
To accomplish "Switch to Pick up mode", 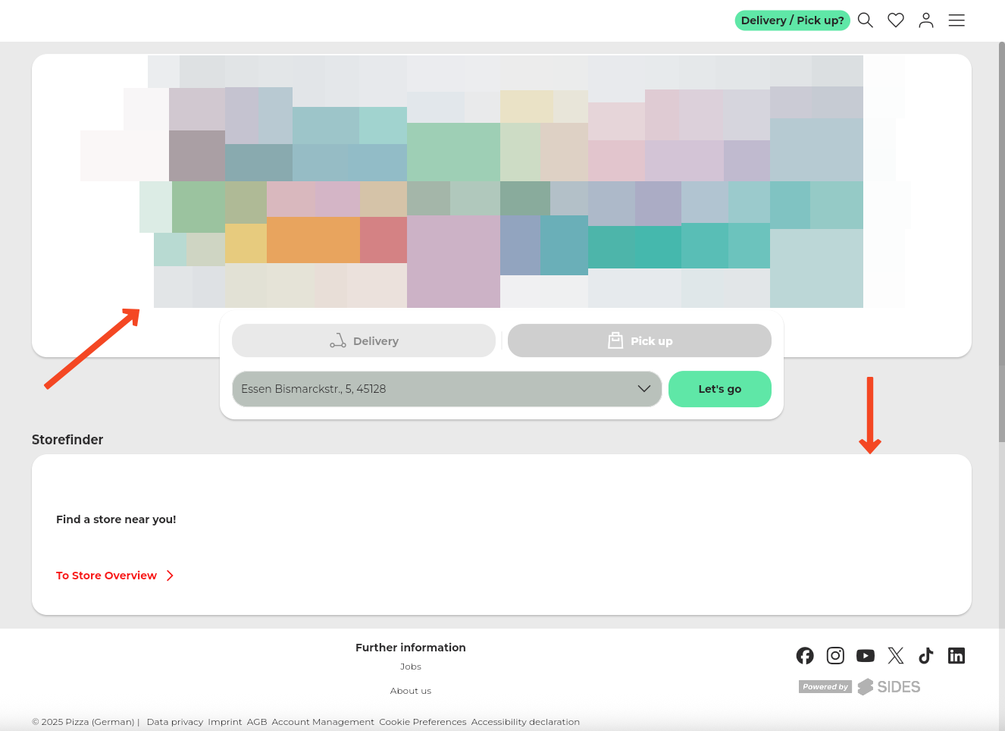I will point(640,341).
